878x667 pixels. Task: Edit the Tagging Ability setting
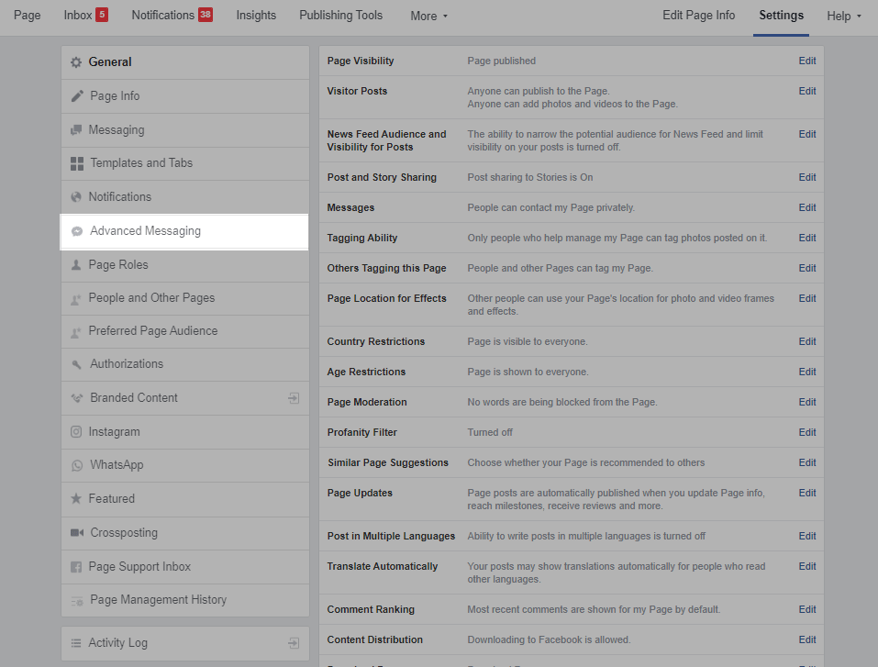click(806, 238)
